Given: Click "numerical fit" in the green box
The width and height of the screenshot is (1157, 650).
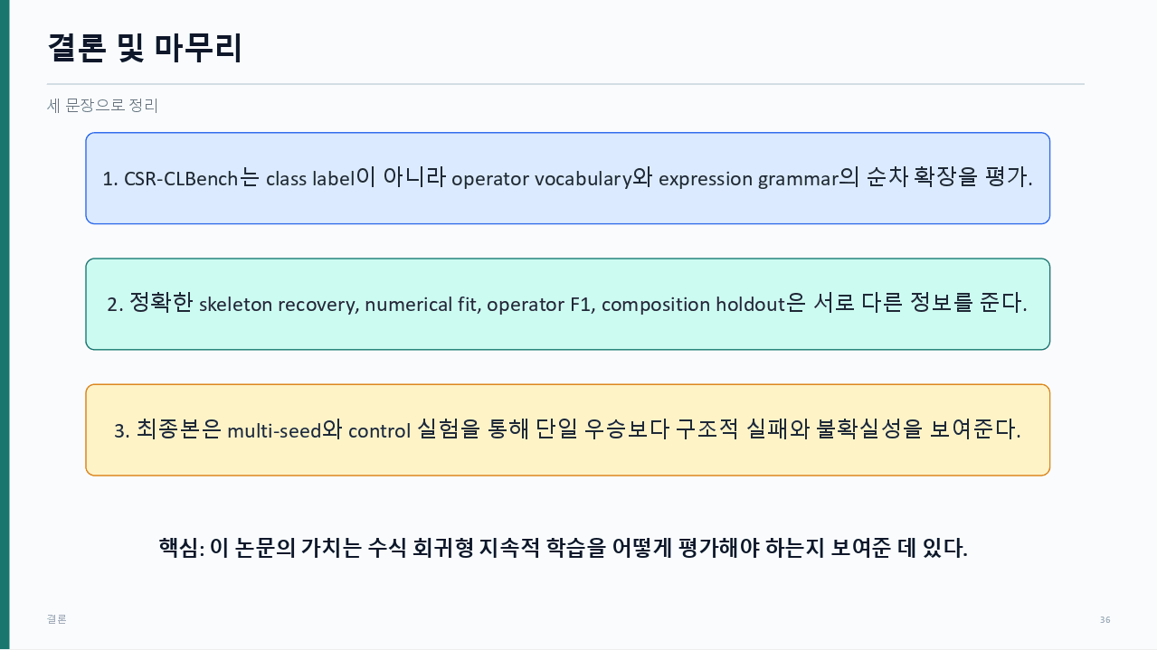Looking at the screenshot, I should [x=421, y=305].
